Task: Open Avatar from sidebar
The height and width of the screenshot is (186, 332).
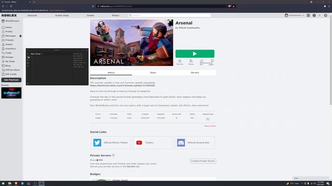Action: point(7,44)
